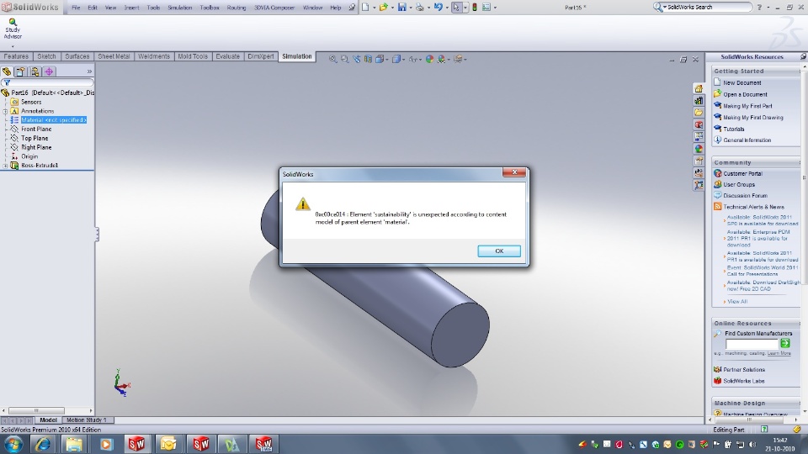Open the Simulation menu
Image resolution: width=808 pixels, height=454 pixels.
(179, 8)
